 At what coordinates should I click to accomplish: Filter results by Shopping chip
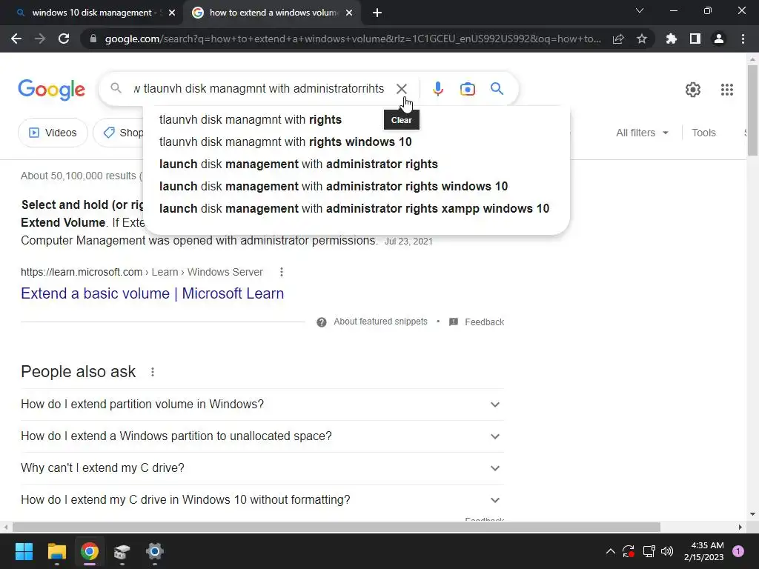[119, 133]
